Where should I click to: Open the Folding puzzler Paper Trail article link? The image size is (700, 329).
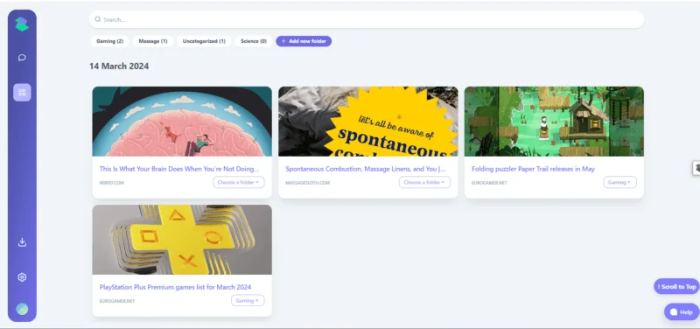click(533, 169)
